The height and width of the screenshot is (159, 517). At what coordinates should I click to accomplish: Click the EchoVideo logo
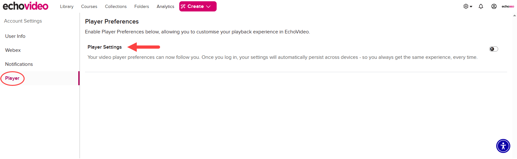[26, 6]
